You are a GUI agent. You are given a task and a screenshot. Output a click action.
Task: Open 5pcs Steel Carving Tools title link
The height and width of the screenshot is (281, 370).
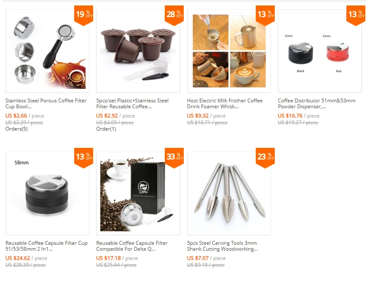pyautogui.click(x=222, y=246)
